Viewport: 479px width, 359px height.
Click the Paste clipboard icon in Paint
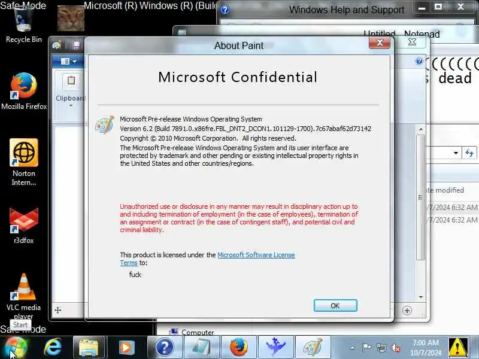pyautogui.click(x=71, y=81)
